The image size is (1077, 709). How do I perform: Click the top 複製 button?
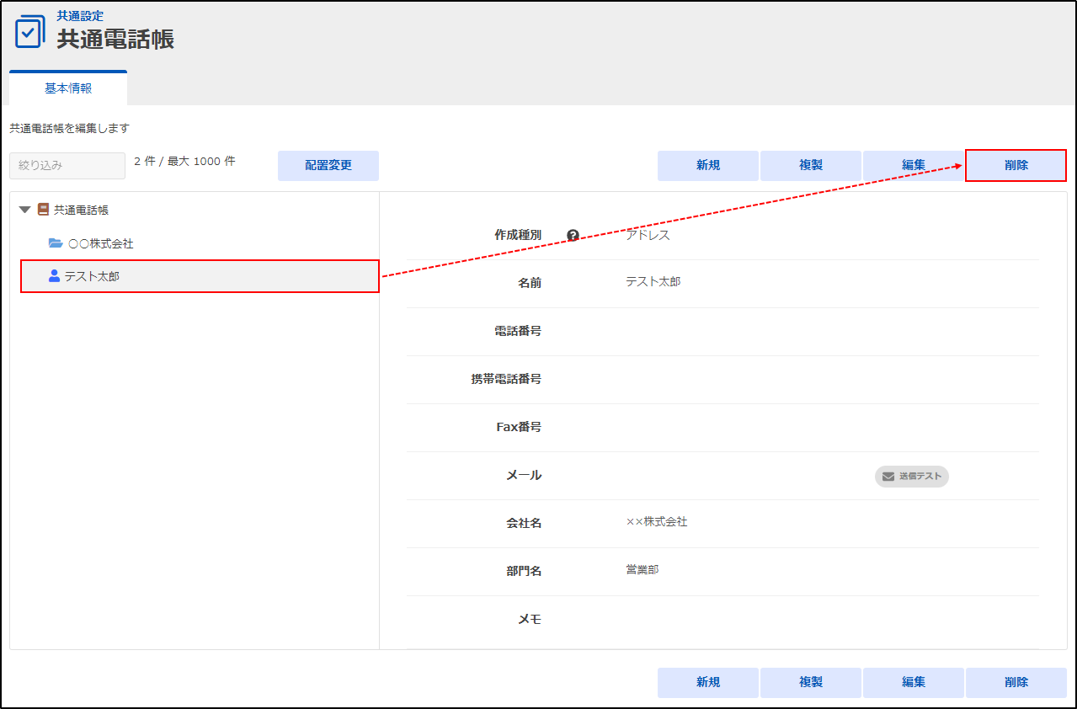pos(811,166)
